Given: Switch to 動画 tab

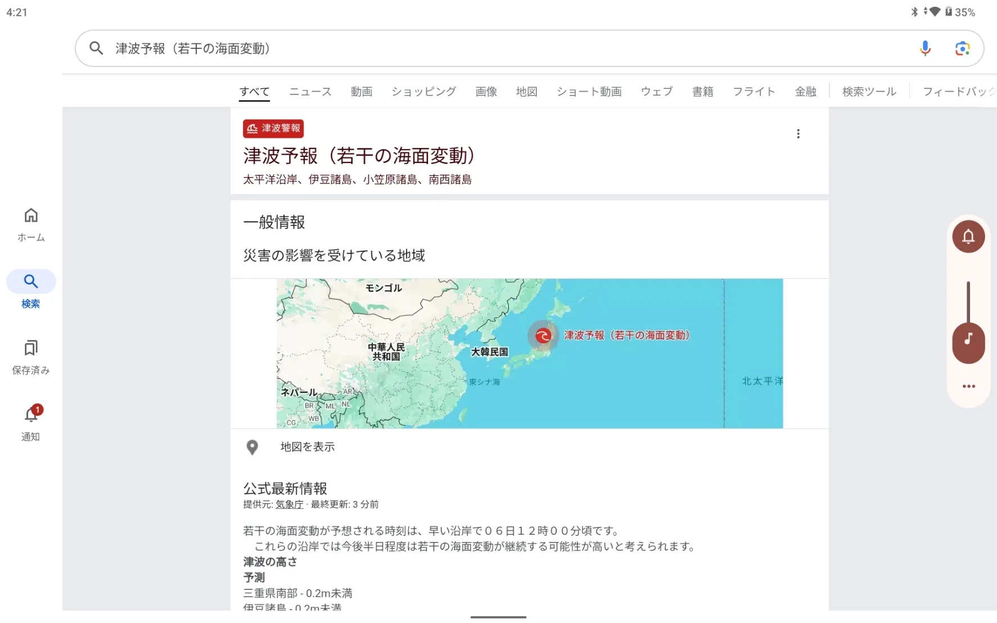Looking at the screenshot, I should click(x=362, y=92).
